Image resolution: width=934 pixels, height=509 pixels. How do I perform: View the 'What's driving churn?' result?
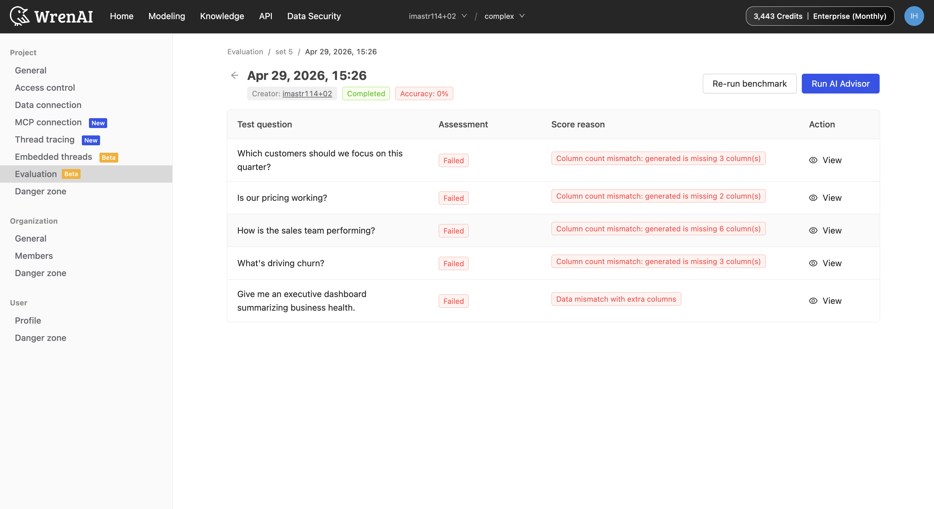(x=825, y=263)
